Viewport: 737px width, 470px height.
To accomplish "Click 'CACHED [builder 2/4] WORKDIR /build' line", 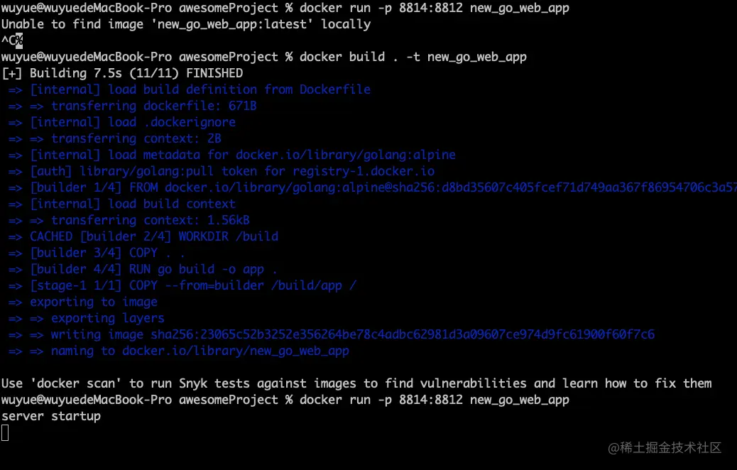I will (153, 236).
